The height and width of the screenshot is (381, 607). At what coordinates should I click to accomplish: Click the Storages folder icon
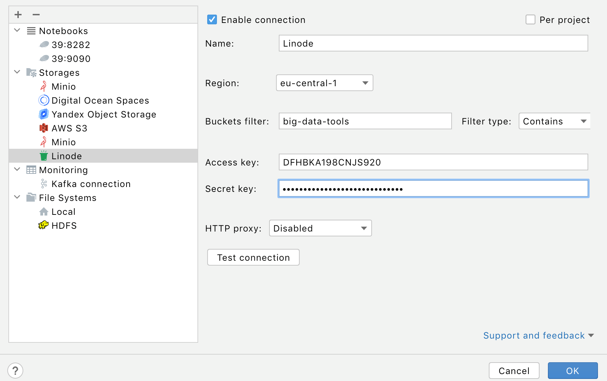pos(31,72)
